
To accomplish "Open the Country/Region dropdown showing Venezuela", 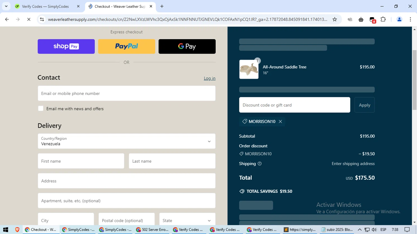I will pyautogui.click(x=126, y=141).
